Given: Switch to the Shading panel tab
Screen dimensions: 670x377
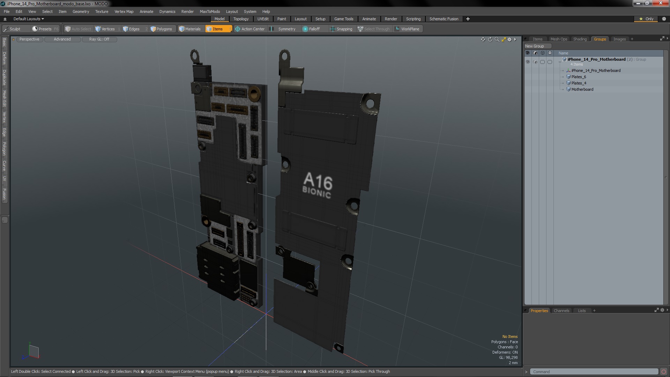Looking at the screenshot, I should point(580,39).
